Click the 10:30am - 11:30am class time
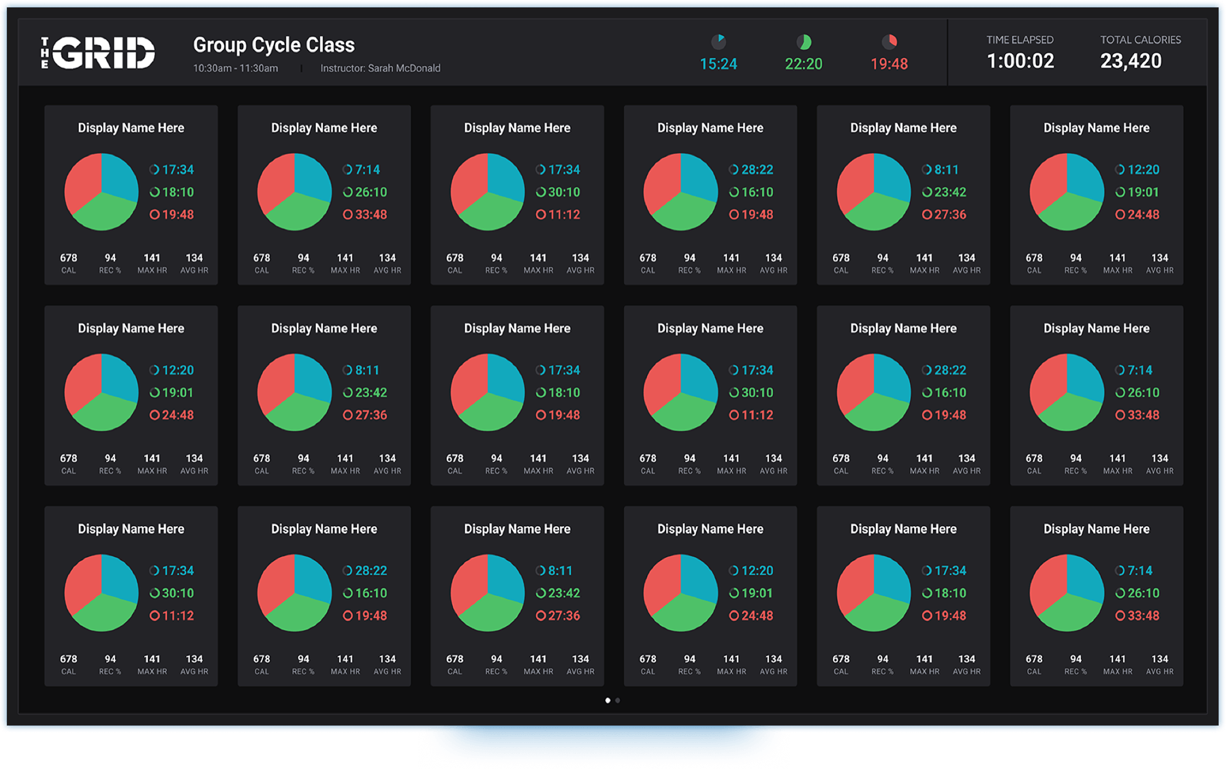Screen dimensions: 1226x769 click(236, 68)
